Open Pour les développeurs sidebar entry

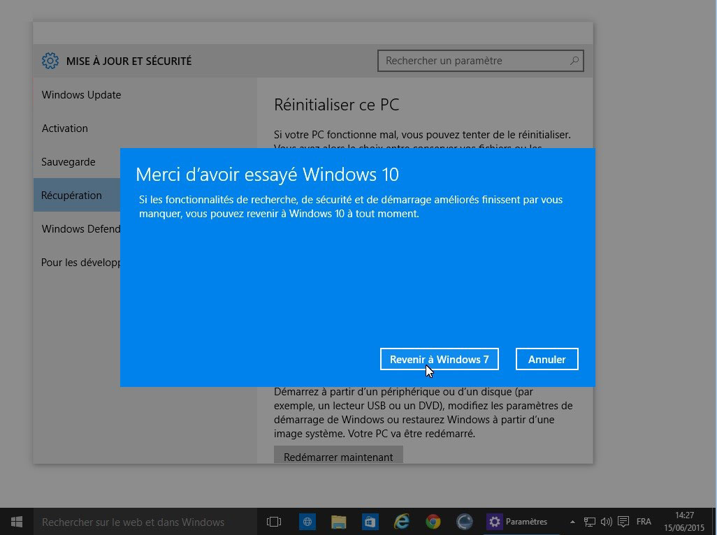pos(81,262)
